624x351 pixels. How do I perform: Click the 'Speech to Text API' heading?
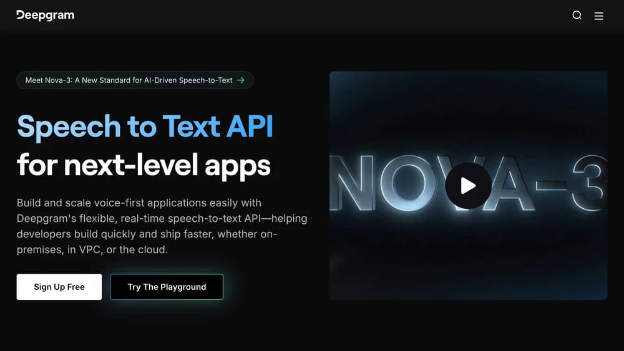[x=145, y=127]
